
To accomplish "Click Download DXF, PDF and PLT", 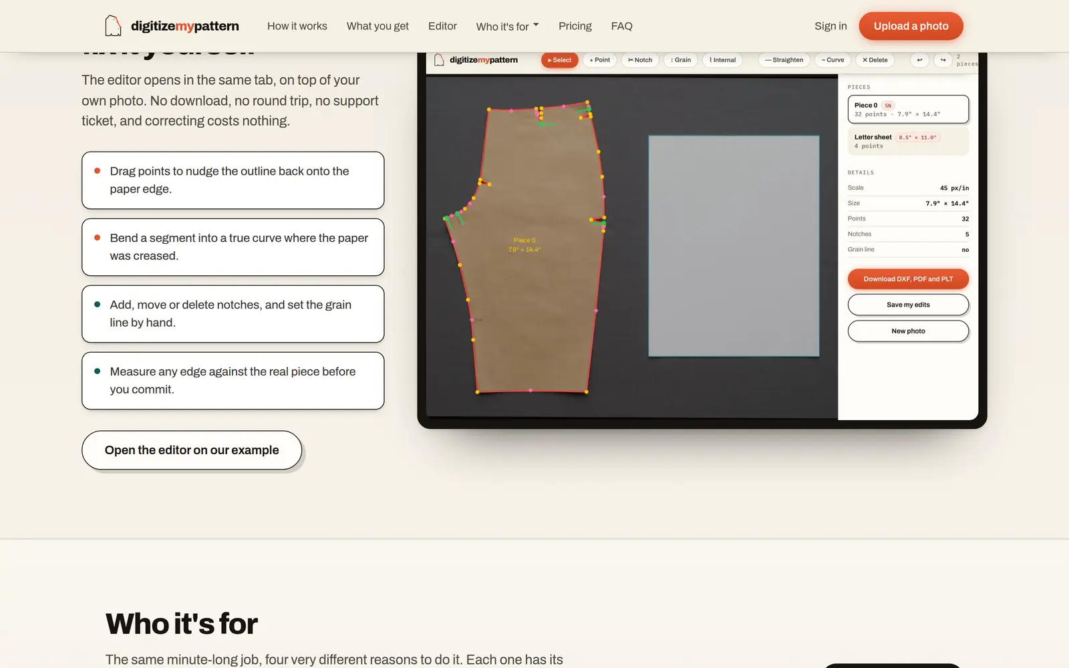I will coord(908,279).
